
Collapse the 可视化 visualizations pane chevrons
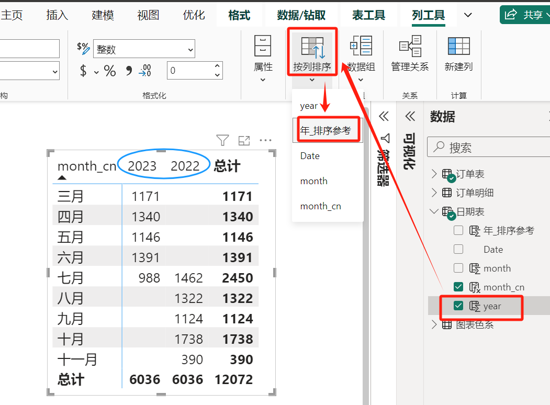pyautogui.click(x=410, y=116)
